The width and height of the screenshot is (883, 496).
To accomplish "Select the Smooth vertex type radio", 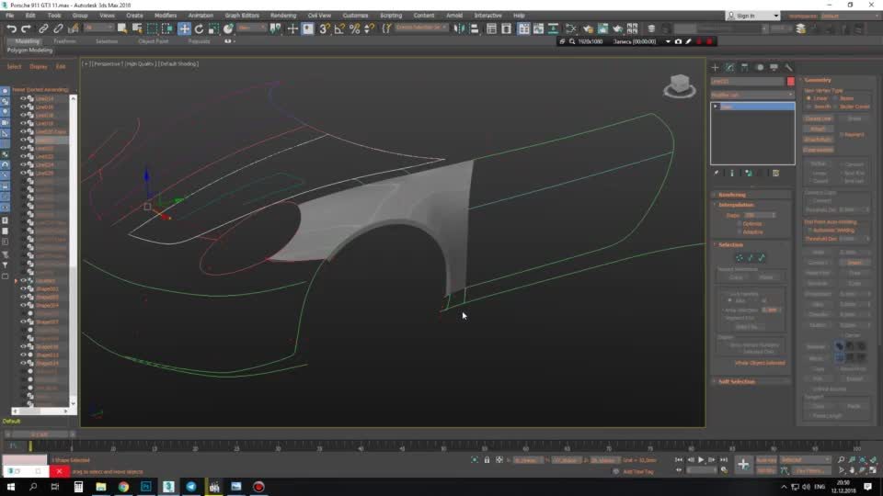I will click(809, 107).
